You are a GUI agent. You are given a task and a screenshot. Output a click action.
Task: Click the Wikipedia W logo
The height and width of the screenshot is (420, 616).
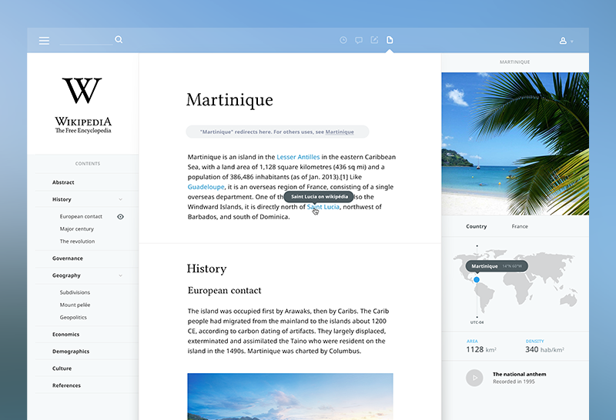(x=82, y=91)
